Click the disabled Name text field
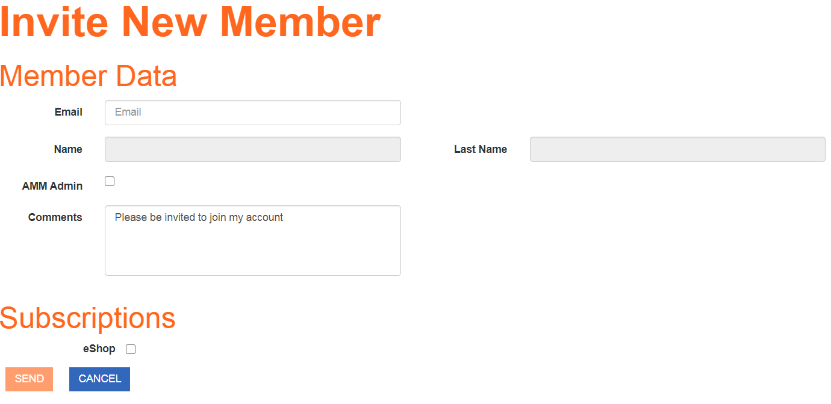Viewport: 831px width, 404px height. [252, 149]
